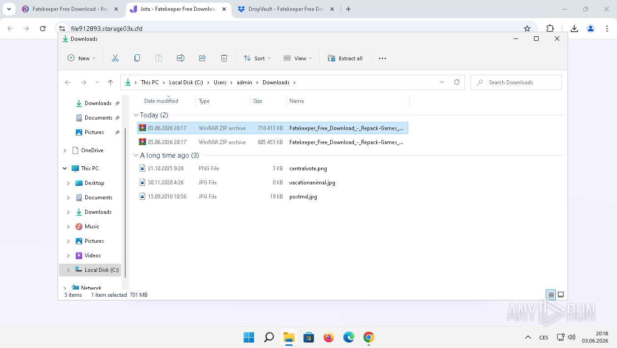Click the Search Downloads field

pos(516,82)
